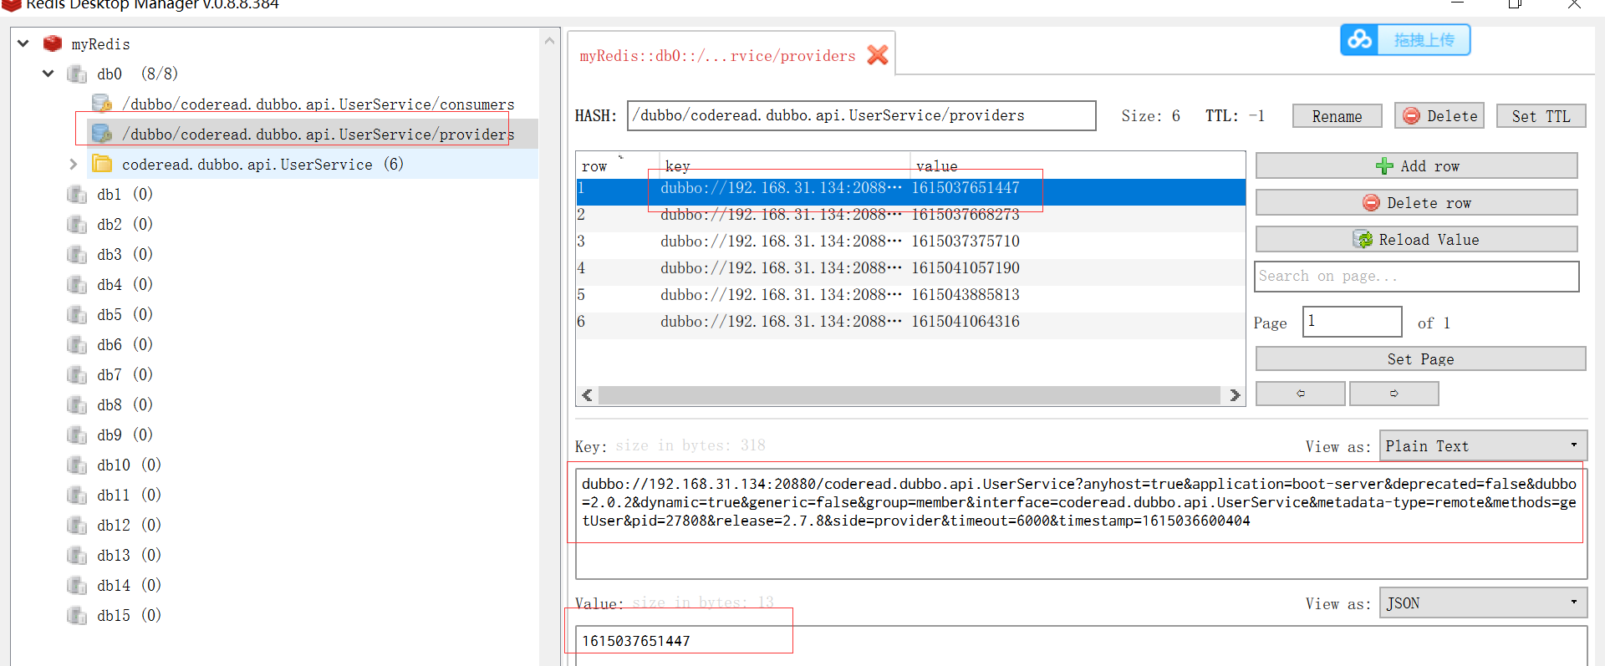Select the db0 (8/8) tree item label
This screenshot has height=666, width=1605.
pyautogui.click(x=137, y=74)
